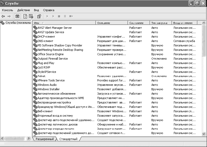Click left pane horizontal scrollbar thumb
This screenshot has width=207, height=147.
(14, 138)
